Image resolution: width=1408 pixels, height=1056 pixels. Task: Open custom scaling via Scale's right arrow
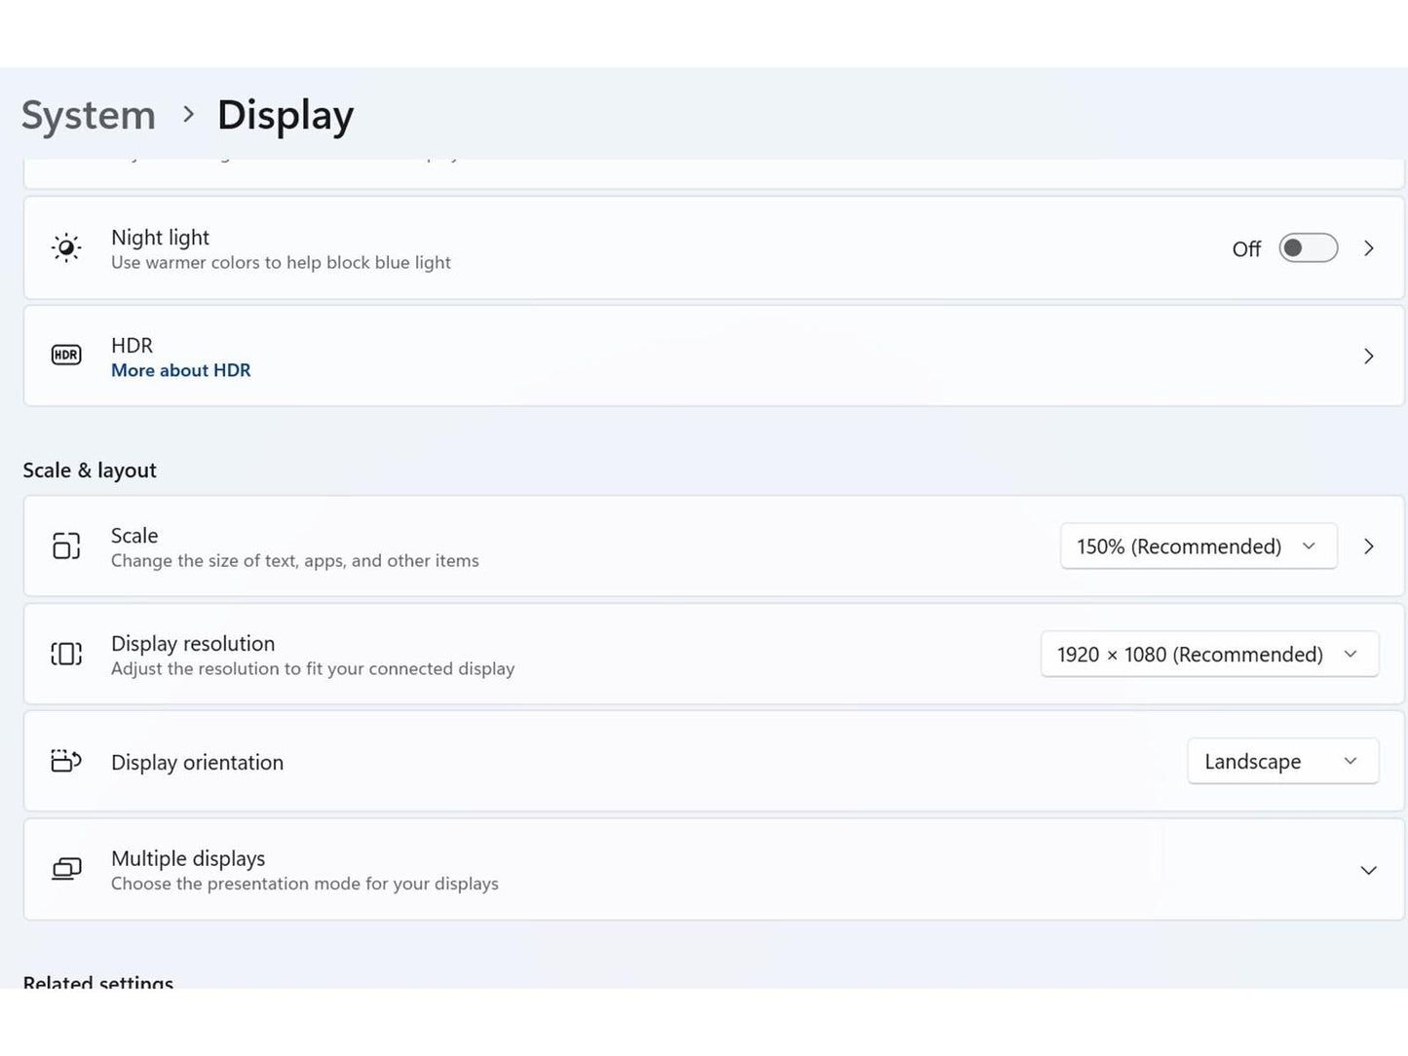tap(1368, 547)
